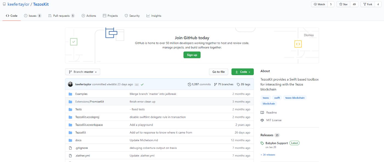This screenshot has width=384, height=162.
Task: Click the Examples folder icon
Action: coord(70,94)
